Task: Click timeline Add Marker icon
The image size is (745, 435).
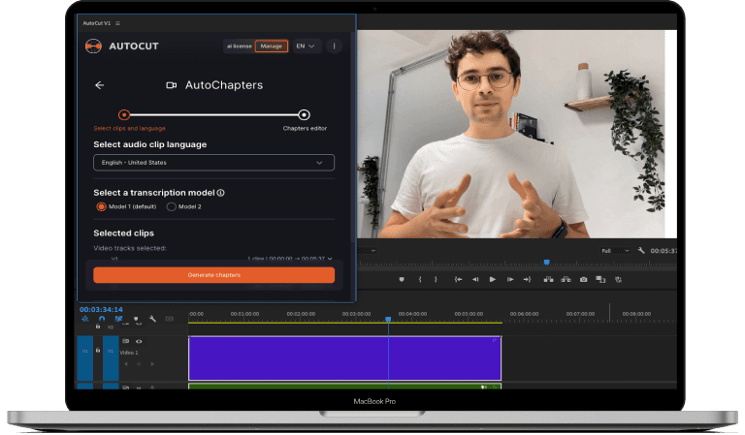Action: point(136,320)
